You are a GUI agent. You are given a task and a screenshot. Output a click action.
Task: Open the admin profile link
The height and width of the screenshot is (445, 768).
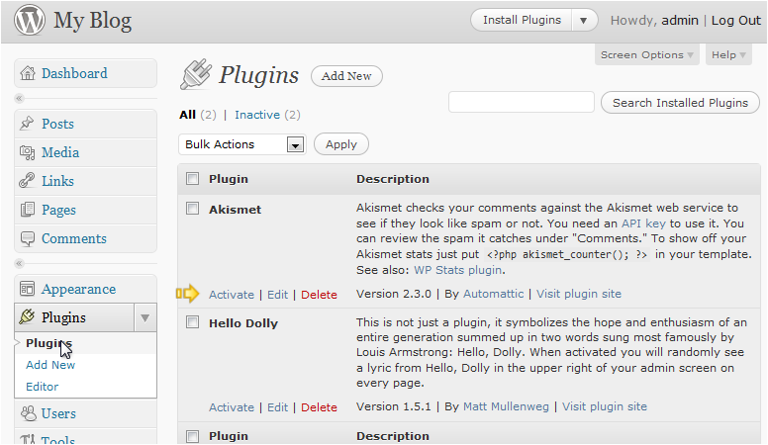click(x=680, y=21)
